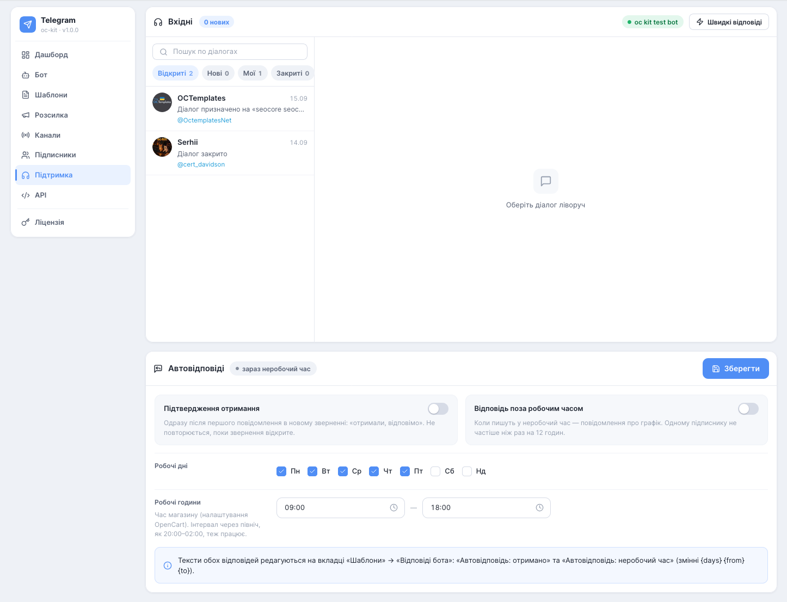This screenshot has width=787, height=602.
Task: Check the Нд working day checkbox
Action: pyautogui.click(x=467, y=471)
